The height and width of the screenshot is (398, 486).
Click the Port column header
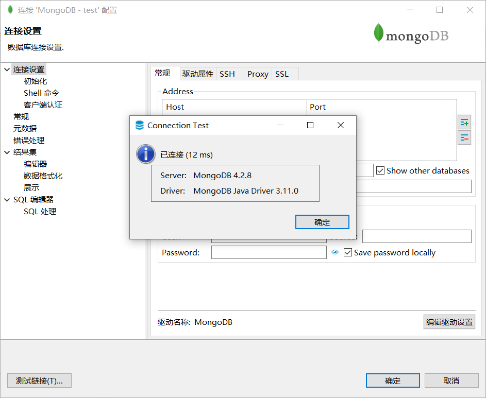(x=375, y=107)
